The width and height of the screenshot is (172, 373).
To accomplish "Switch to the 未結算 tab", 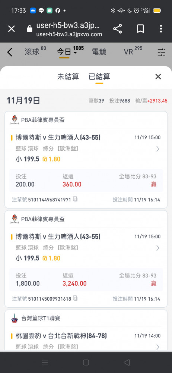I will 68,76.
